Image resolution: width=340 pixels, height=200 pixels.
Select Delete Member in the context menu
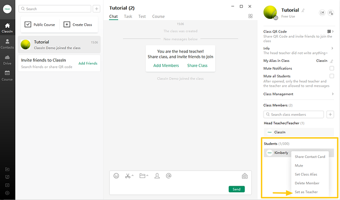click(x=307, y=183)
